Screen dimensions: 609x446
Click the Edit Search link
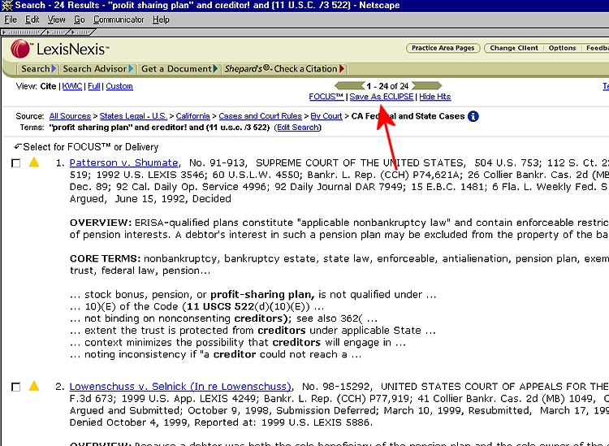(298, 128)
